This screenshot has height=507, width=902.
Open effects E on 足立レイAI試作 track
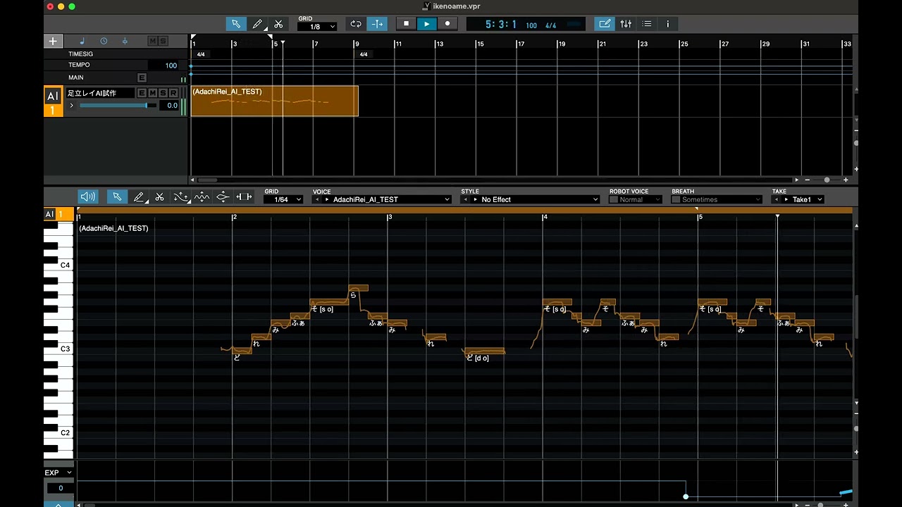pos(142,93)
